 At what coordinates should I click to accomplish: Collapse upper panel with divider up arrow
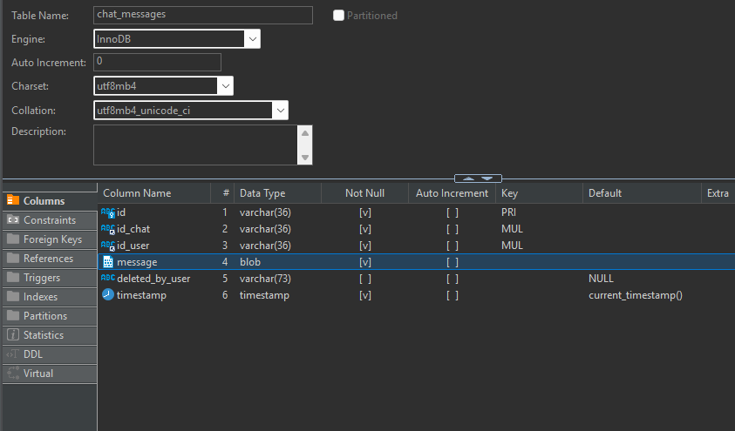tap(468, 178)
